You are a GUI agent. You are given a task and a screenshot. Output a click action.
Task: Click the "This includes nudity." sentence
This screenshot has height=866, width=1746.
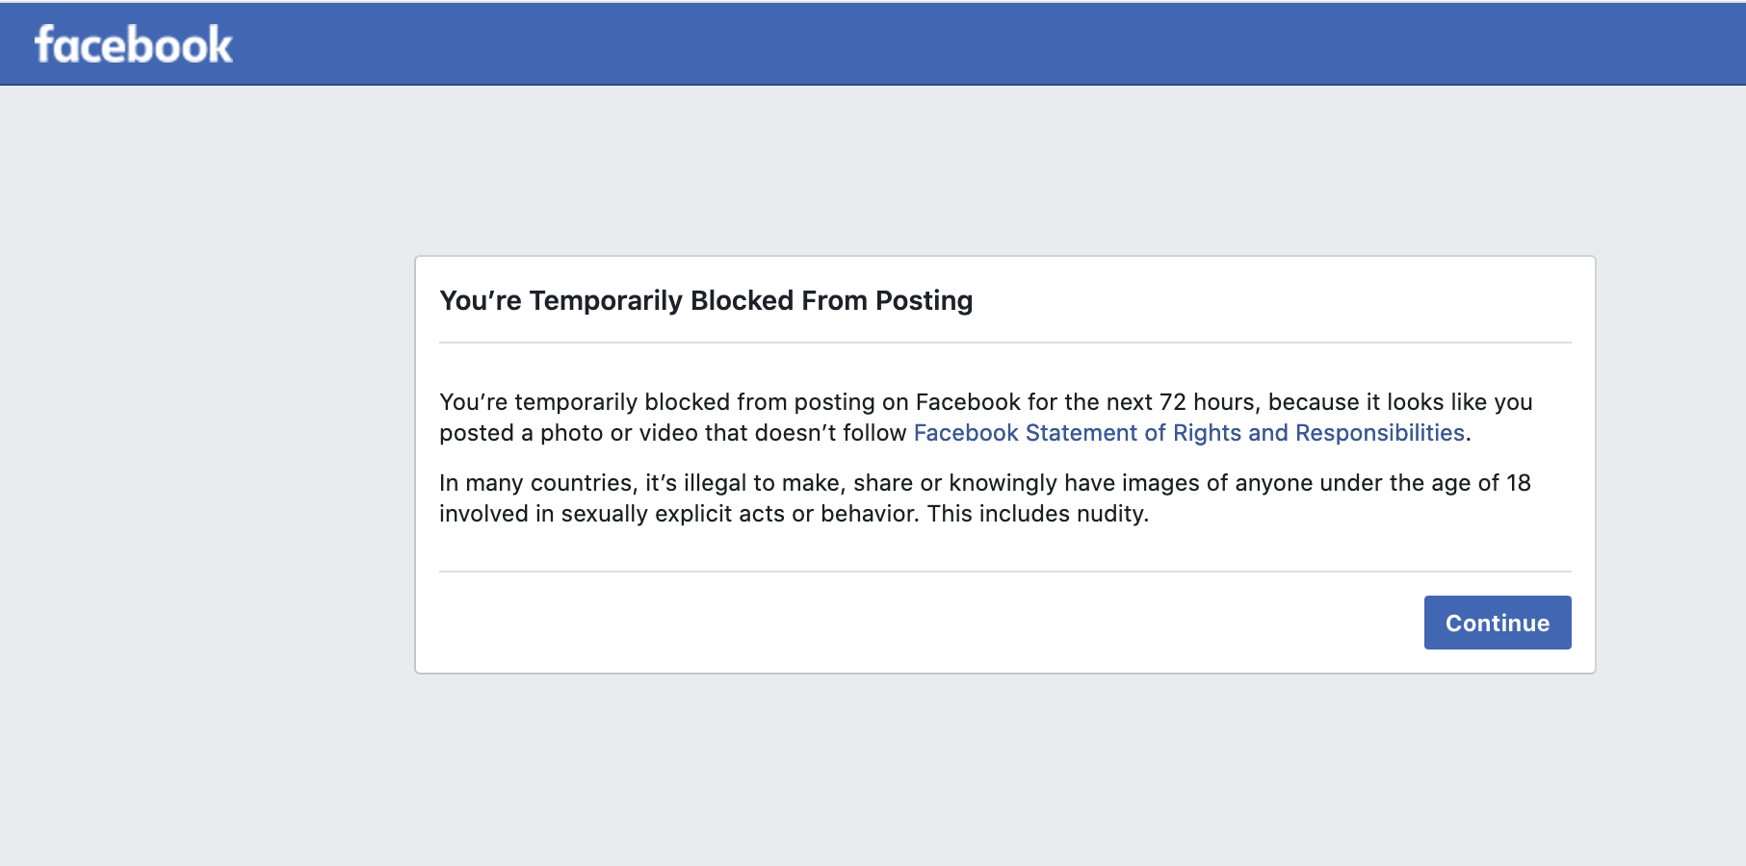tap(1038, 514)
